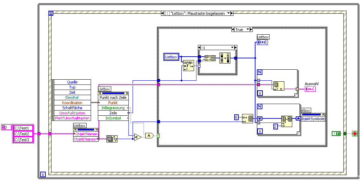Select the Schaltfläche event data item

(72, 108)
